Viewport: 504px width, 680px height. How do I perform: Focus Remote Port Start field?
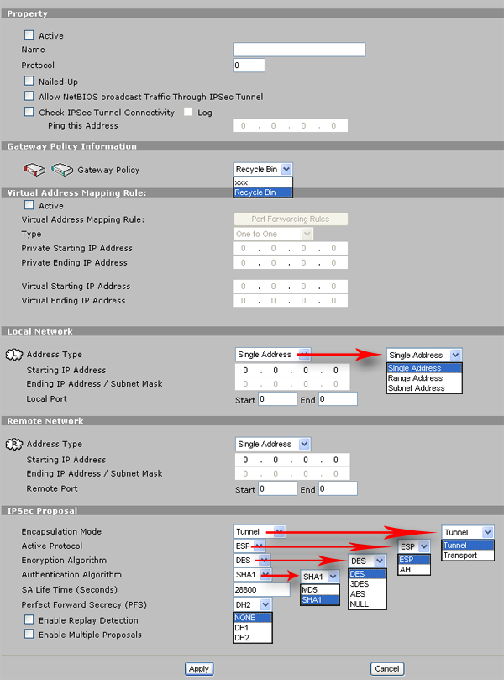click(277, 488)
